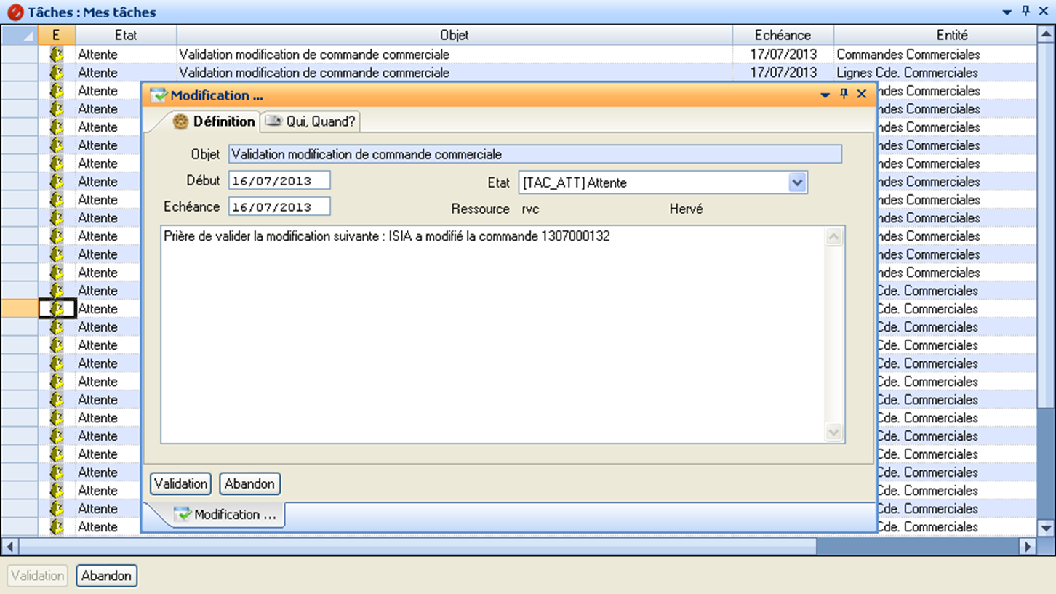Toggle auto-hide pin on the Modification window
The width and height of the screenshot is (1056, 594).
point(844,95)
